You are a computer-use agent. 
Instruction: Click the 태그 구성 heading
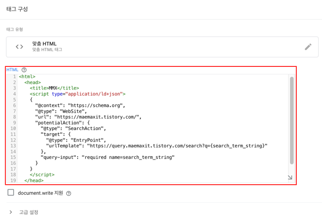coord(17,9)
